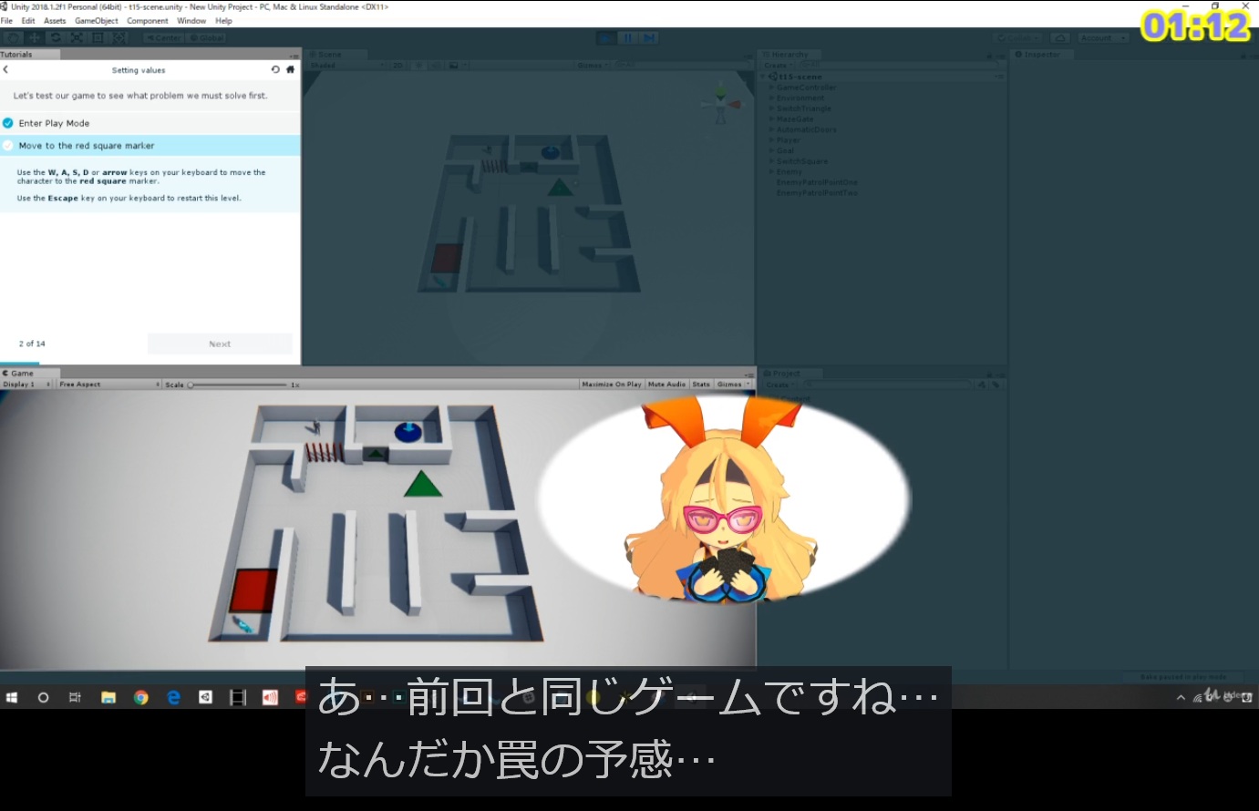Viewport: 1259px width, 811px height.
Task: Go back in the Tutorials panel
Action: click(5, 69)
